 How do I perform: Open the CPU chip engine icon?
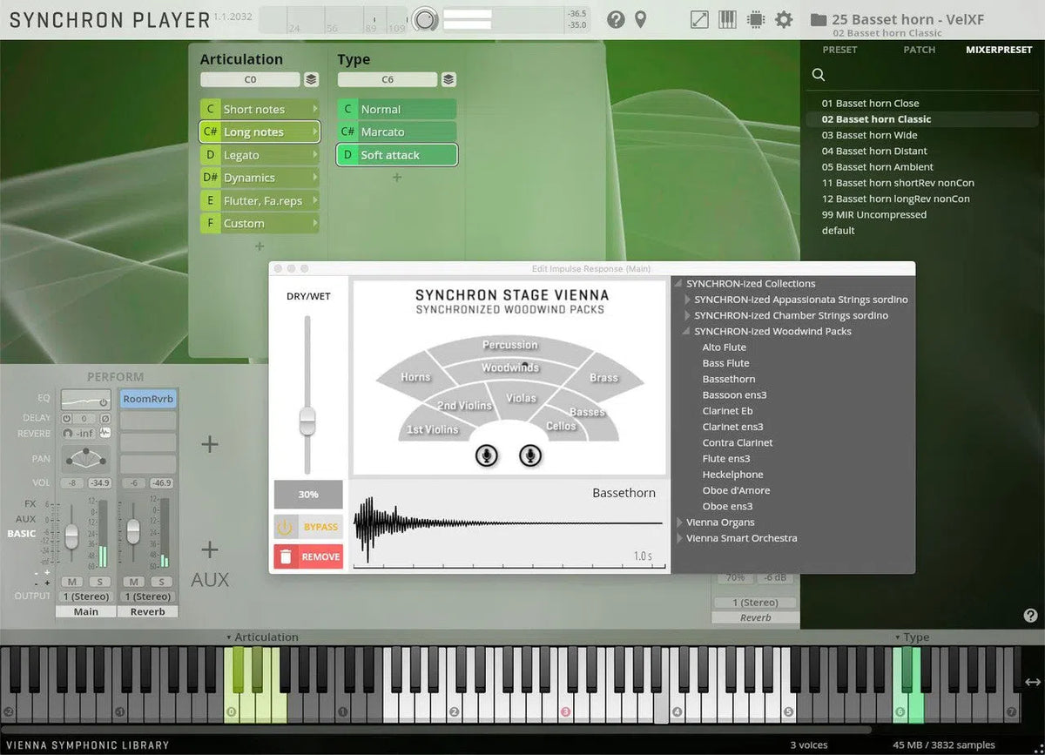[x=755, y=19]
